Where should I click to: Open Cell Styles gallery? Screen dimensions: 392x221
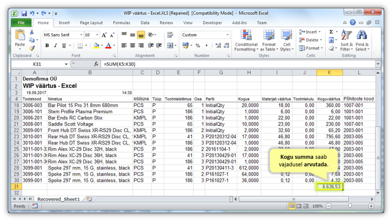coord(287,41)
